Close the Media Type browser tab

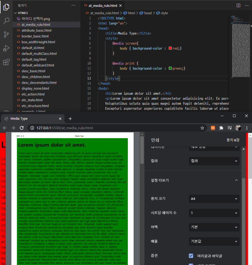click(x=60, y=119)
